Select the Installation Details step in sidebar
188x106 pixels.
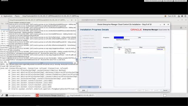coord(88,44)
